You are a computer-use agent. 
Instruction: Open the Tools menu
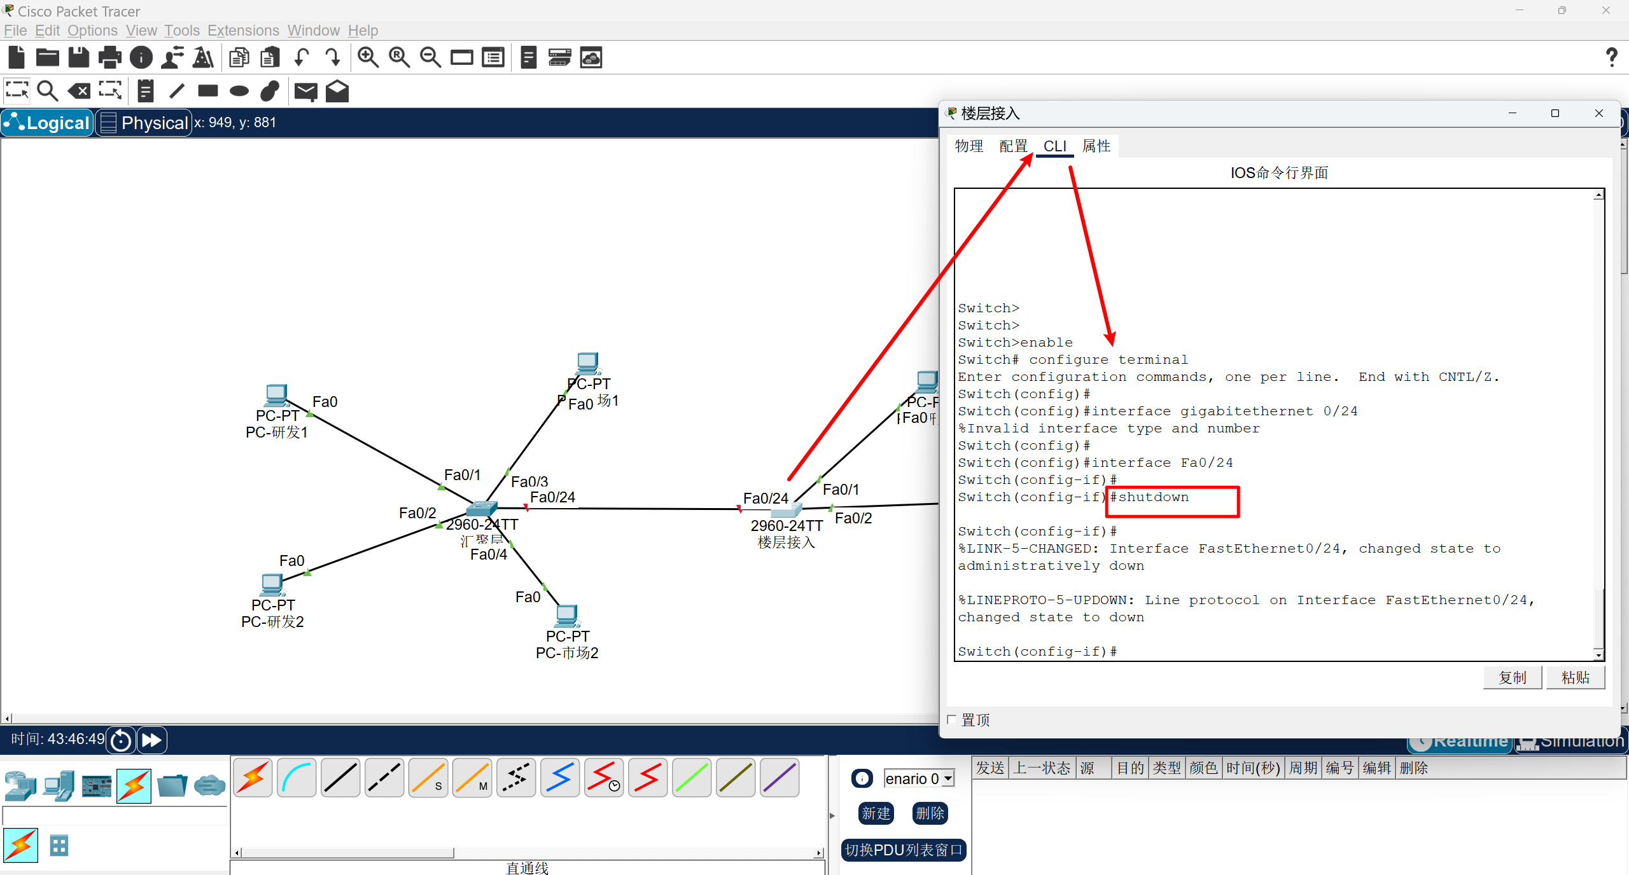point(182,31)
